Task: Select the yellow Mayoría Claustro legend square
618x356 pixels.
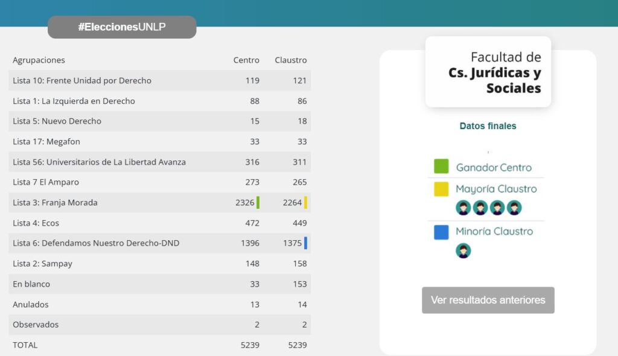Action: click(441, 189)
